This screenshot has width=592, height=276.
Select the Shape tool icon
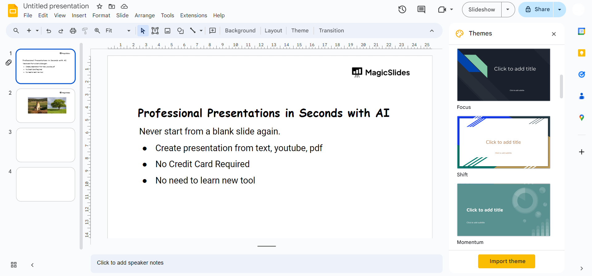(x=180, y=31)
